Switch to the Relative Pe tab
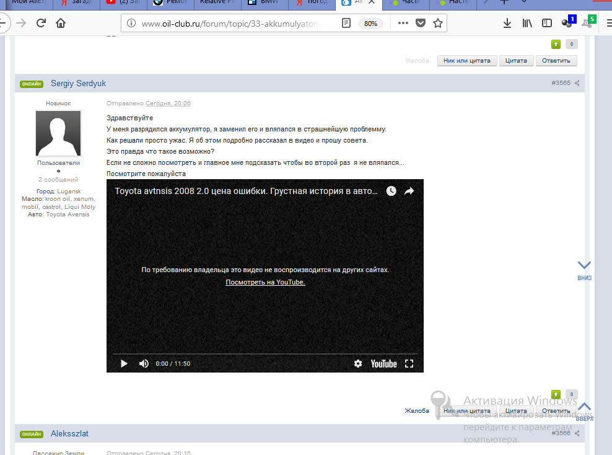 click(x=217, y=2)
